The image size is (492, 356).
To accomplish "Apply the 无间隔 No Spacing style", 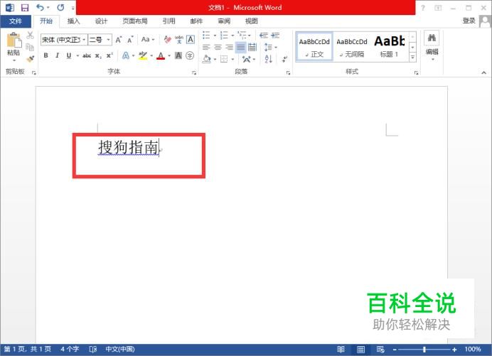I will 351,47.
